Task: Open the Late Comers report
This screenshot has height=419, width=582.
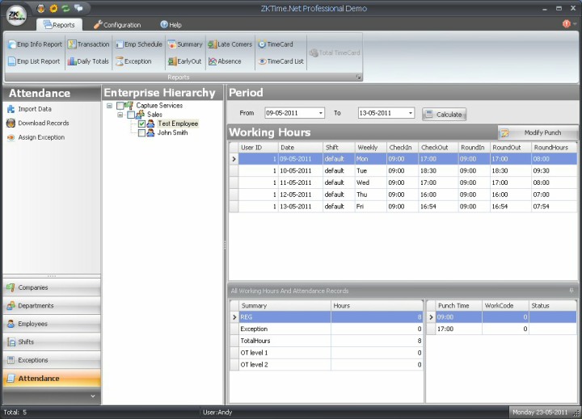Action: coord(230,44)
